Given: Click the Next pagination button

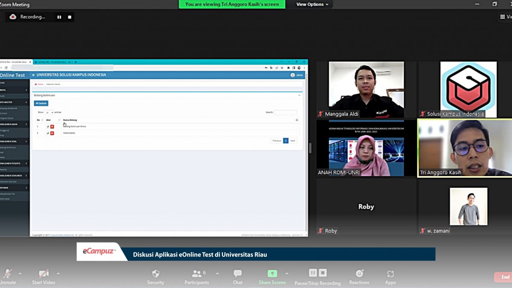Looking at the screenshot, I should pos(293,140).
